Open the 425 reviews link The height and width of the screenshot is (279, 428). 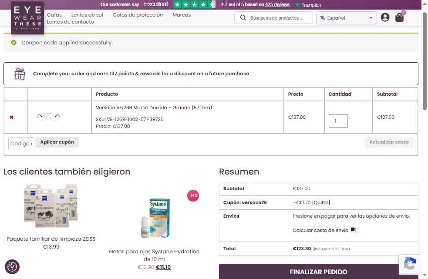[277, 4]
